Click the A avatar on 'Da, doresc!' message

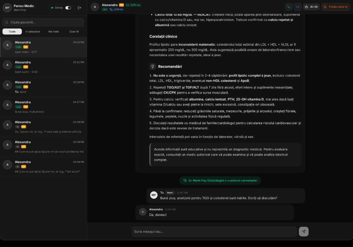click(143, 212)
